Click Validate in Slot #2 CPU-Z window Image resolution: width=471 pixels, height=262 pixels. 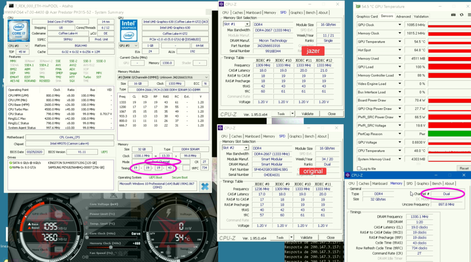pyautogui.click(x=306, y=237)
